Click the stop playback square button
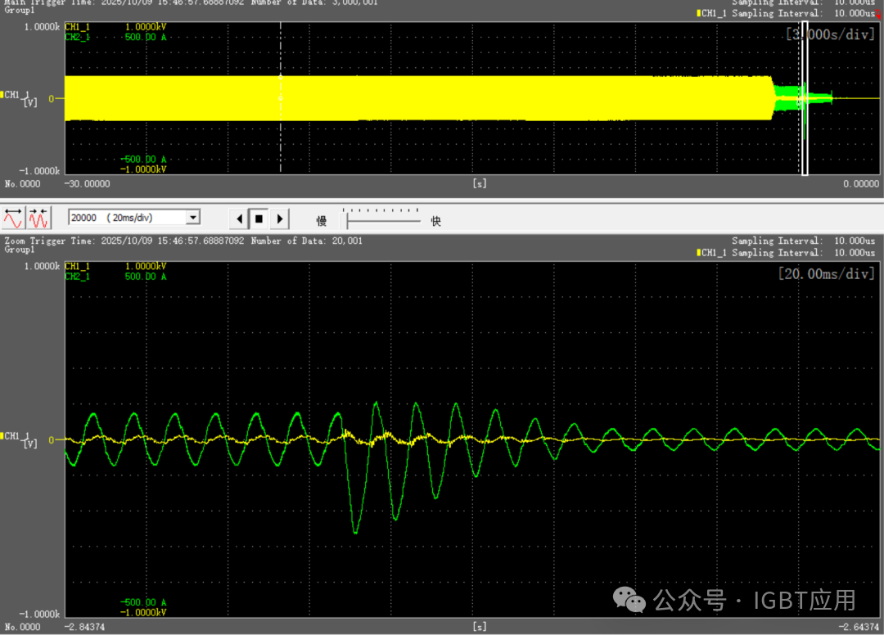The height and width of the screenshot is (635, 884). pyautogui.click(x=259, y=218)
